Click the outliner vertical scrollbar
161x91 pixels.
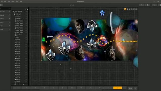[x=28, y=27]
